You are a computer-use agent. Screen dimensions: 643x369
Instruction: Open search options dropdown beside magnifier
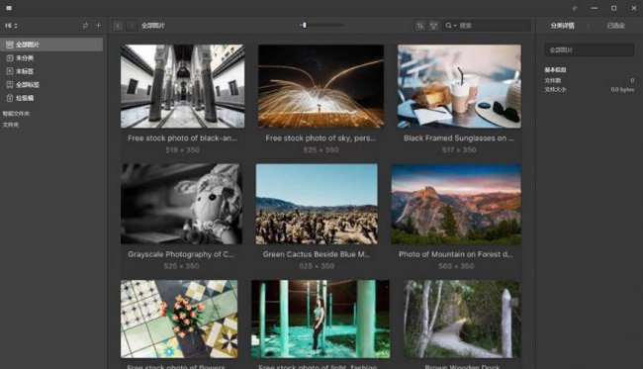451,26
